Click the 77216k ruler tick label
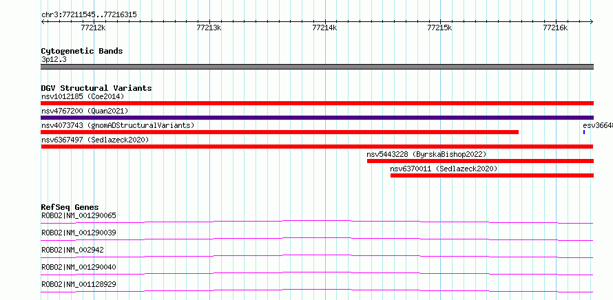 click(x=556, y=28)
